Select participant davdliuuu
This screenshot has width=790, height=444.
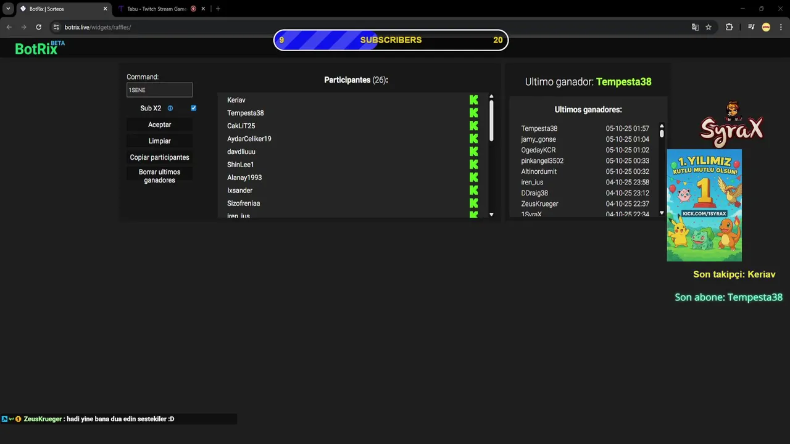point(241,152)
